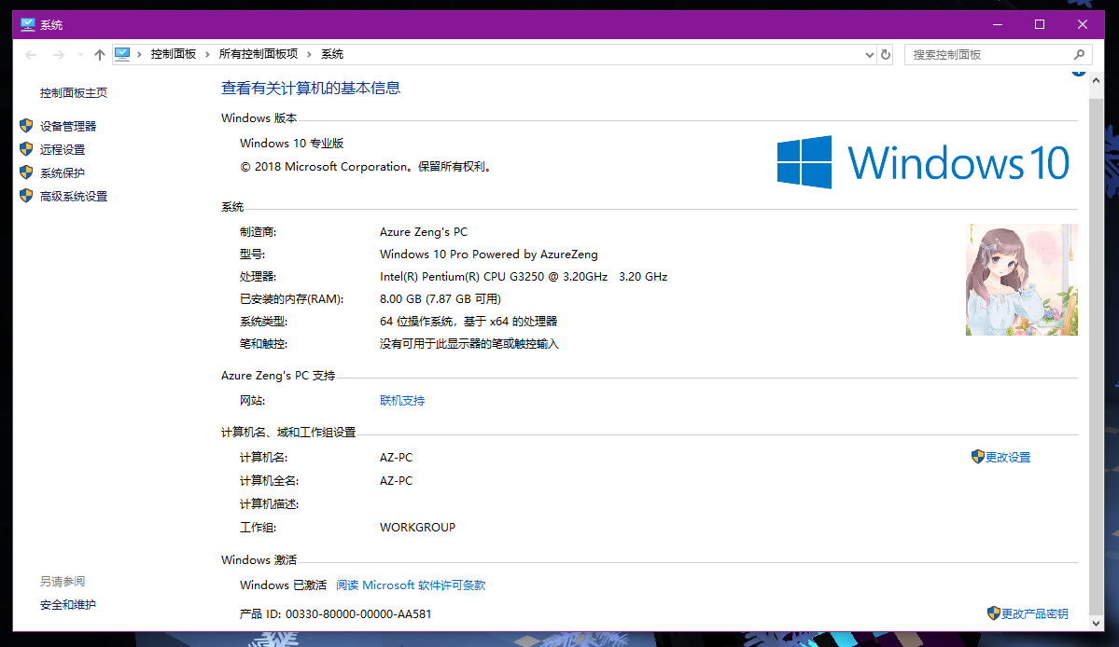The width and height of the screenshot is (1119, 647).
Task: Open 设备管理器 link
Action: coord(68,126)
